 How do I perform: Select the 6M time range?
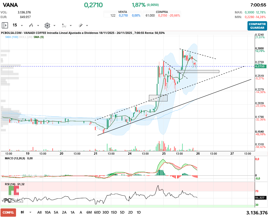[89, 212]
